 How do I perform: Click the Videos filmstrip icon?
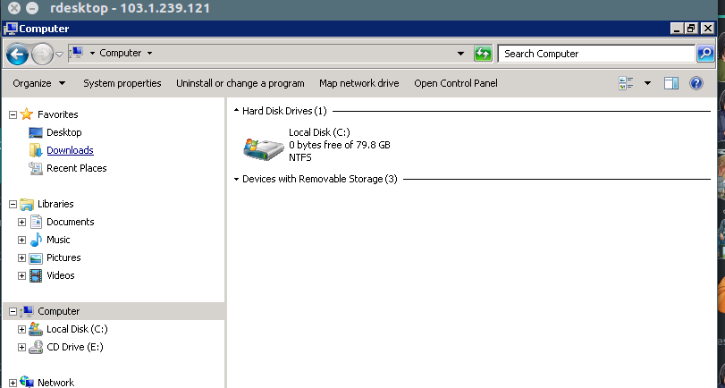point(36,275)
